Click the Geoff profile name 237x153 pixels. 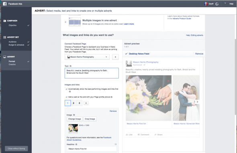(x=211, y=4)
